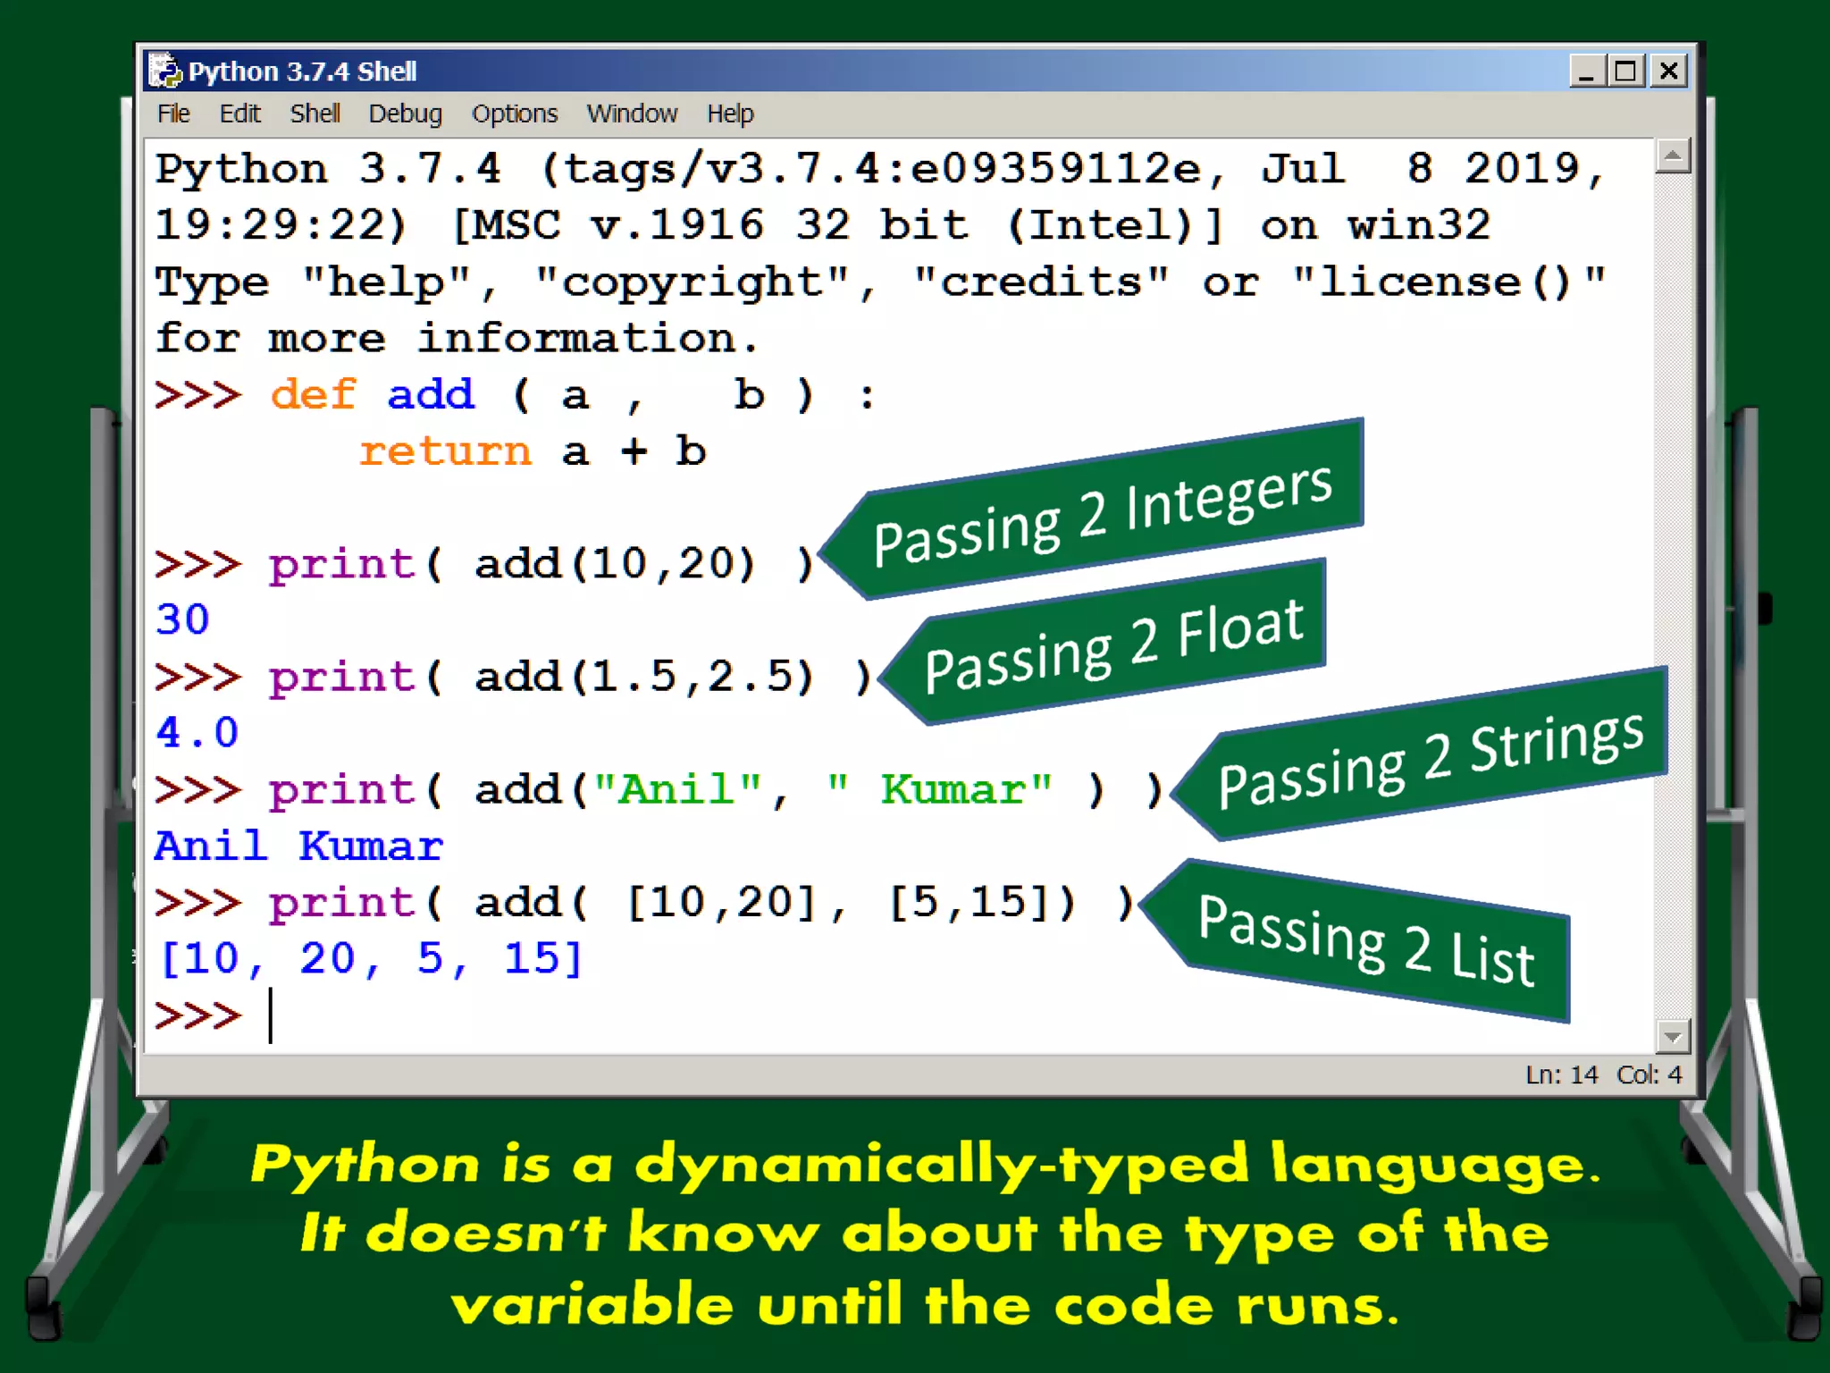
Task: Open the Debug menu
Action: 405,114
